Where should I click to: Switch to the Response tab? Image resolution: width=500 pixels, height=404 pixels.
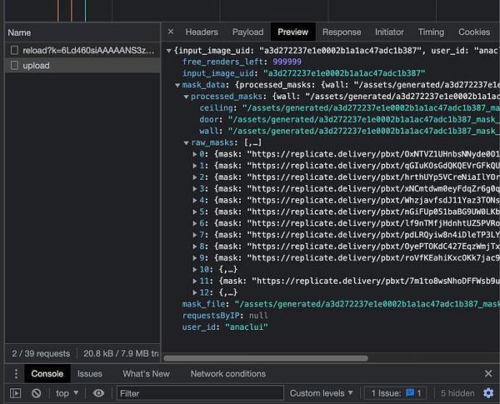341,32
